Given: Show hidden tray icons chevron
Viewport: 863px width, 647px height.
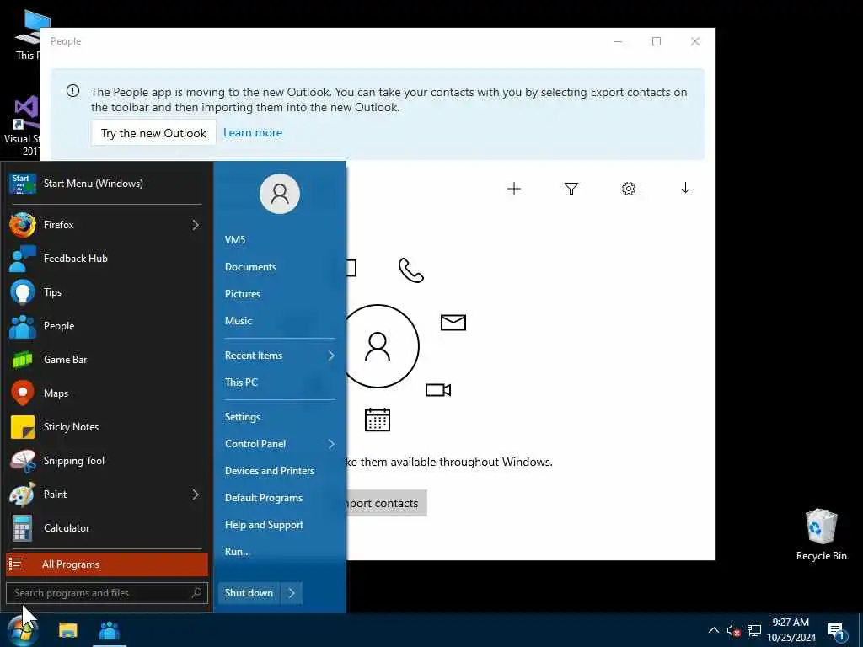Looking at the screenshot, I should click(x=713, y=630).
